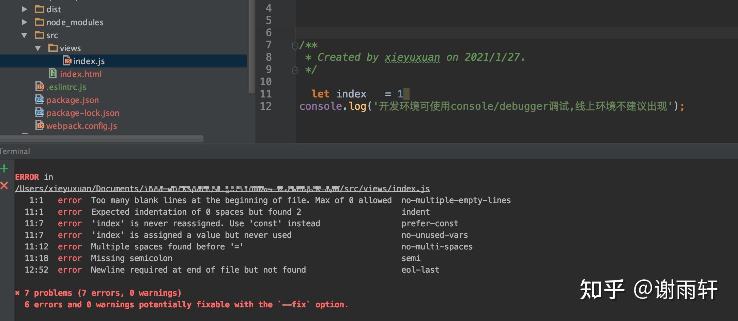Click the JS file icon beside index.js
This screenshot has width=738, height=321.
pyautogui.click(x=68, y=61)
